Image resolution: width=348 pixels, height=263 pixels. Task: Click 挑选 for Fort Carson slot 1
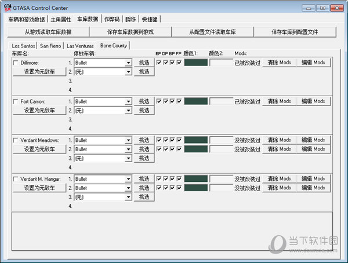point(144,101)
